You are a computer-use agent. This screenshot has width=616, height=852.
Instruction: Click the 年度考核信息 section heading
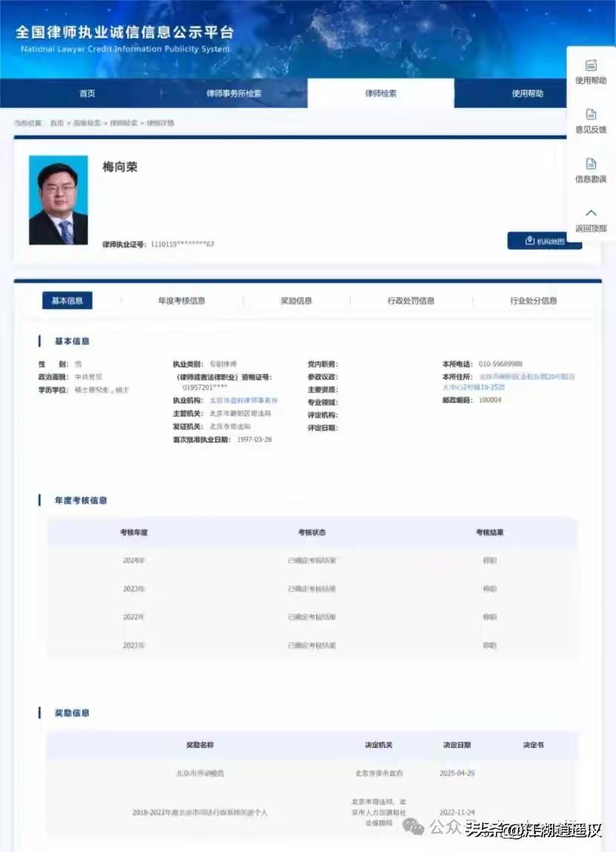[x=80, y=500]
